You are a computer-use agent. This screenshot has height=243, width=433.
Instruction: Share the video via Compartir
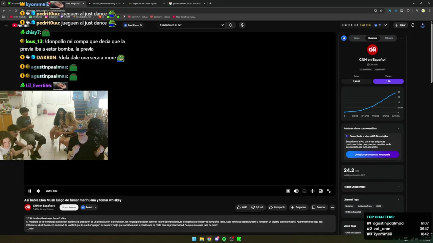(277, 207)
